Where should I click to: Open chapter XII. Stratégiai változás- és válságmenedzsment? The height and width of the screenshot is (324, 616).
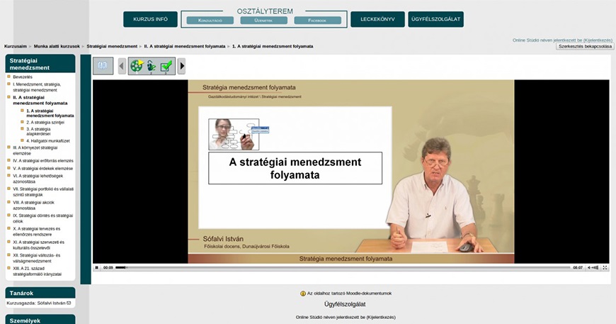pyautogui.click(x=37, y=258)
